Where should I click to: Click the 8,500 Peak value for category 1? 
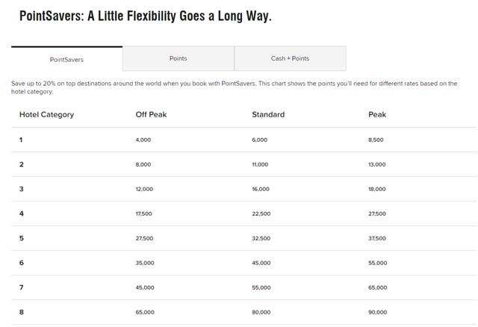pyautogui.click(x=376, y=140)
